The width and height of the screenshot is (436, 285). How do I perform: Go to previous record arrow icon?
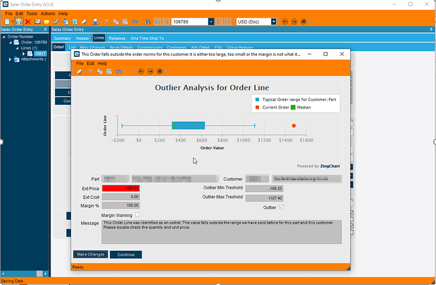(x=166, y=21)
